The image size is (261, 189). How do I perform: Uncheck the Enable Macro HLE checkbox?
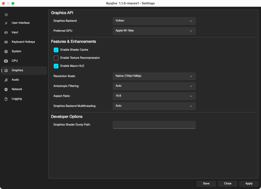[x=56, y=66]
